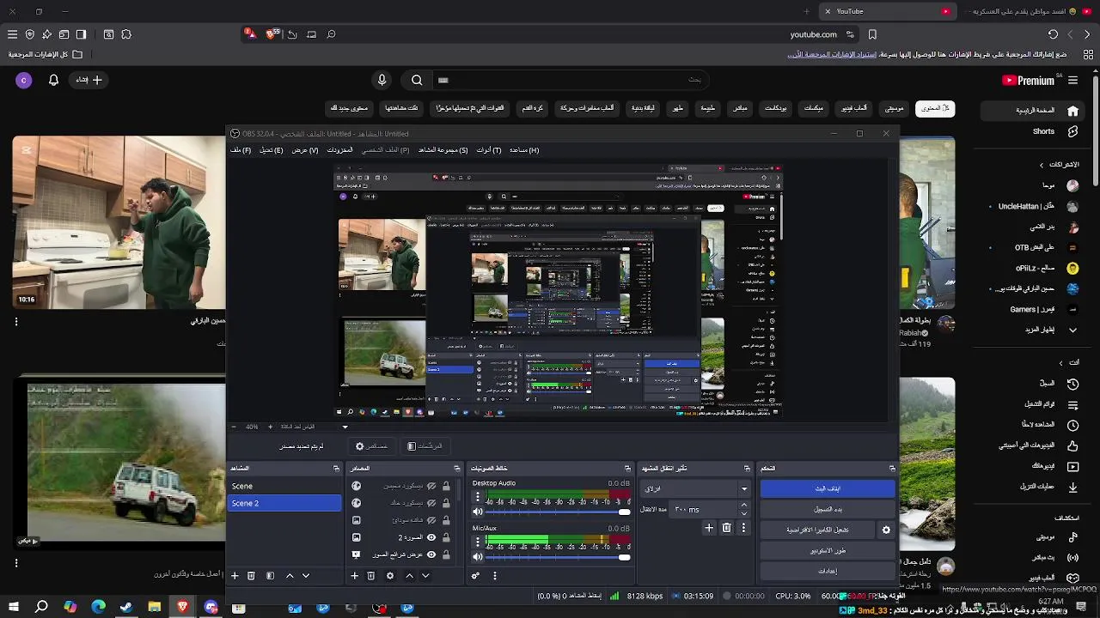This screenshot has height=618, width=1100.
Task: Toggle visibility of الصوره 2 source
Action: click(431, 537)
